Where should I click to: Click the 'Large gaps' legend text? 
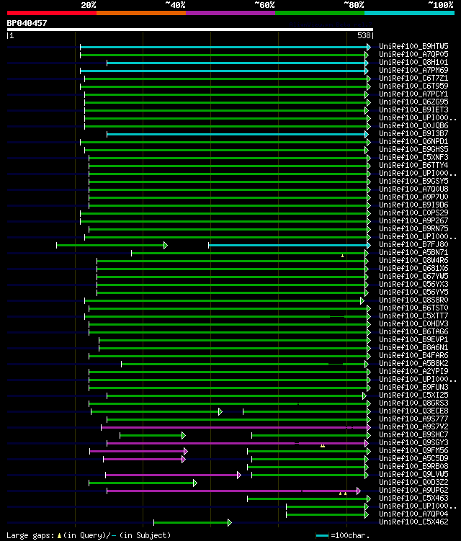[x=30, y=535]
